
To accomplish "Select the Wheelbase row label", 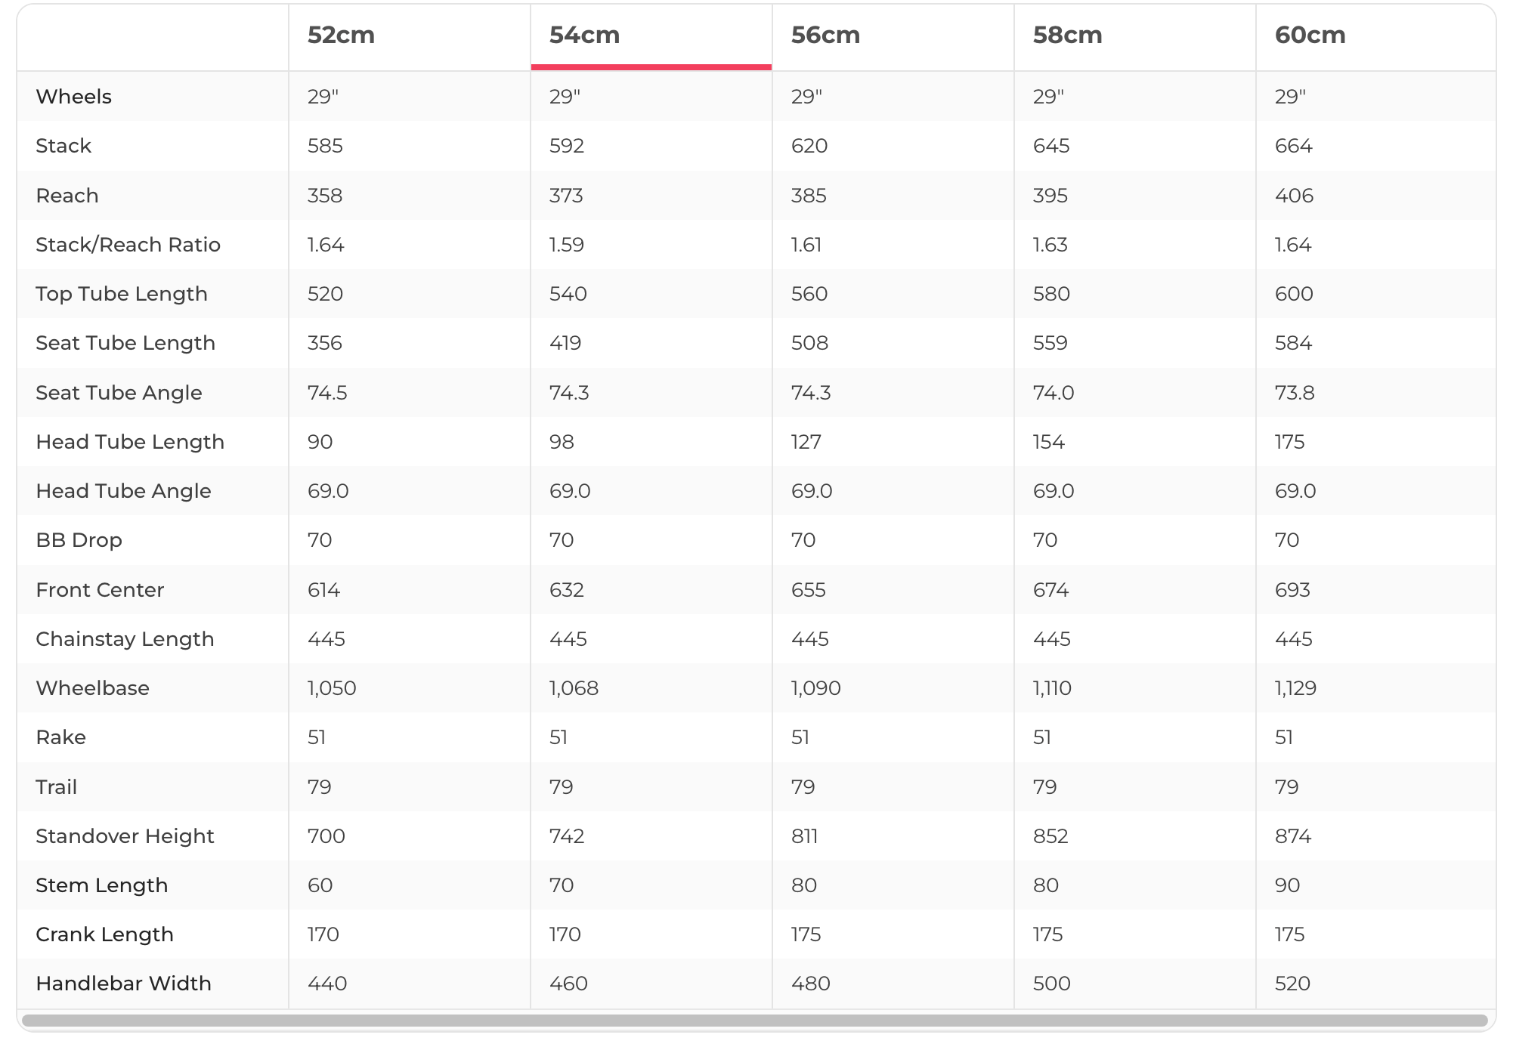I will [92, 688].
